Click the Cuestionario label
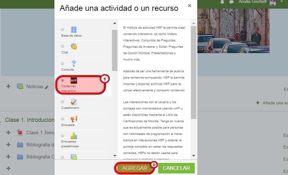This screenshot has height=175, width=288. (x=70, y=108)
